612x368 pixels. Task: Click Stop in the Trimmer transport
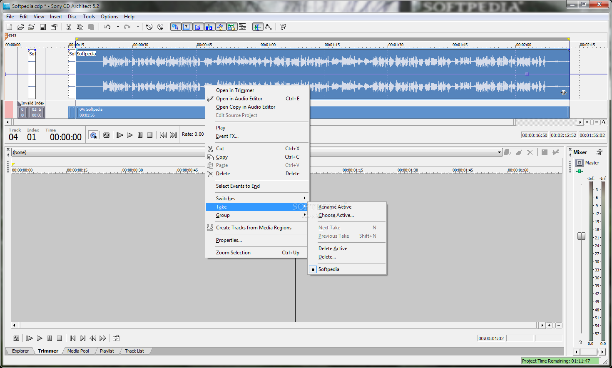[x=60, y=338]
